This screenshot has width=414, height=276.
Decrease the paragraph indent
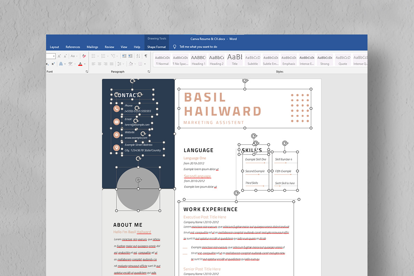click(124, 56)
